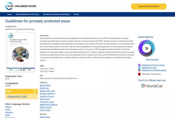Click the Altmetric score donut badge
This screenshot has height=118, width=175.
[147, 48]
